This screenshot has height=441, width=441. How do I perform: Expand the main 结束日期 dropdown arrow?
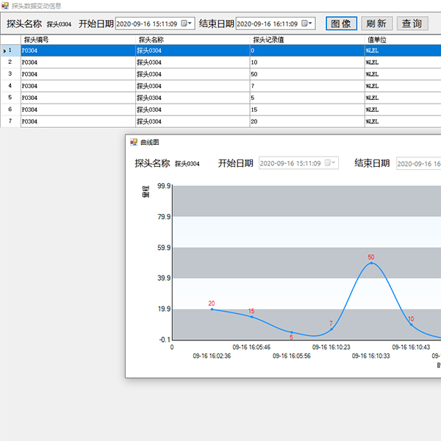pyautogui.click(x=311, y=24)
